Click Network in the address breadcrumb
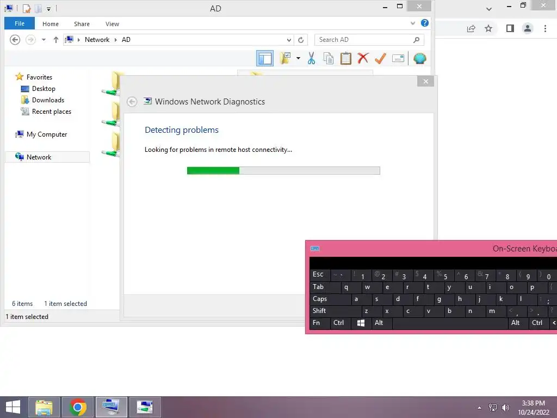The width and height of the screenshot is (557, 418). pyautogui.click(x=97, y=40)
